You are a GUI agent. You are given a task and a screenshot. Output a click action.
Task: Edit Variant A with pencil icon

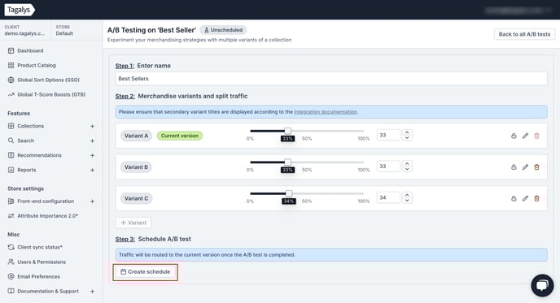click(x=525, y=136)
